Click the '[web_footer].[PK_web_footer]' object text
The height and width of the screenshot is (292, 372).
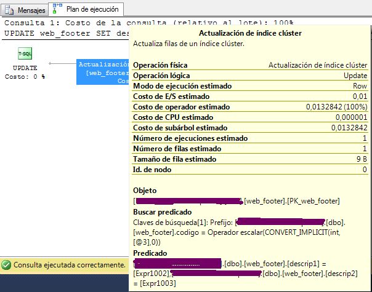tap(292, 201)
